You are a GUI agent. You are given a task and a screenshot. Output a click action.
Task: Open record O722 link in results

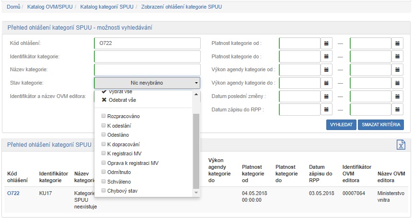click(12, 193)
